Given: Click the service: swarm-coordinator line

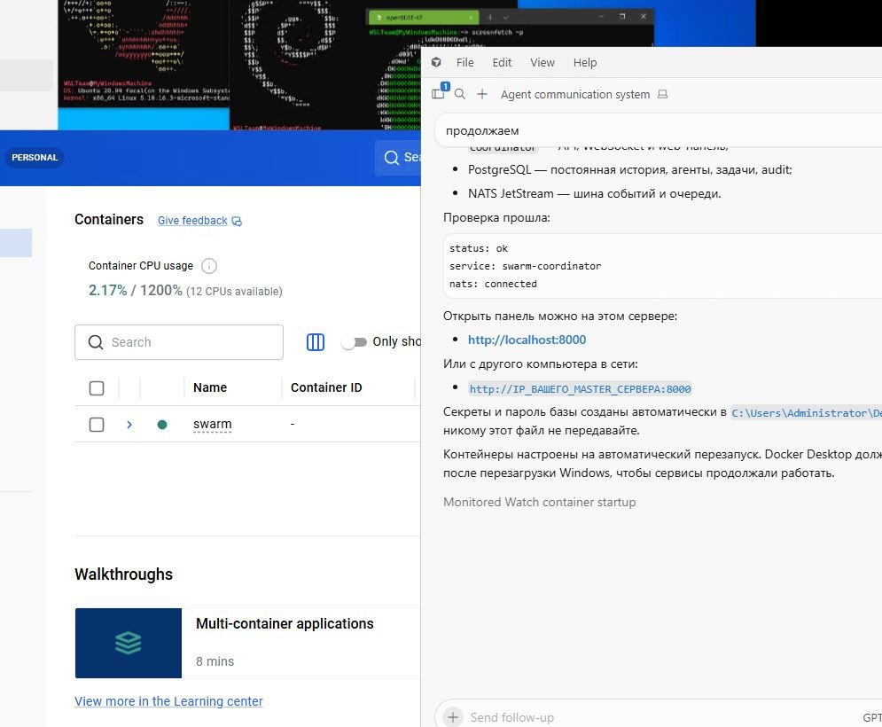Looking at the screenshot, I should [526, 266].
